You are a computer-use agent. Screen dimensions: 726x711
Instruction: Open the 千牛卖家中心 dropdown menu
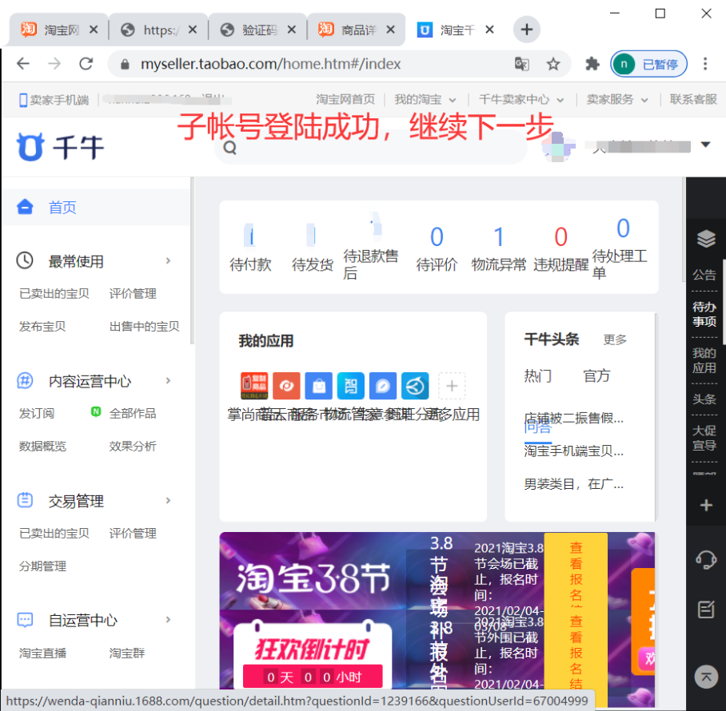(x=521, y=100)
